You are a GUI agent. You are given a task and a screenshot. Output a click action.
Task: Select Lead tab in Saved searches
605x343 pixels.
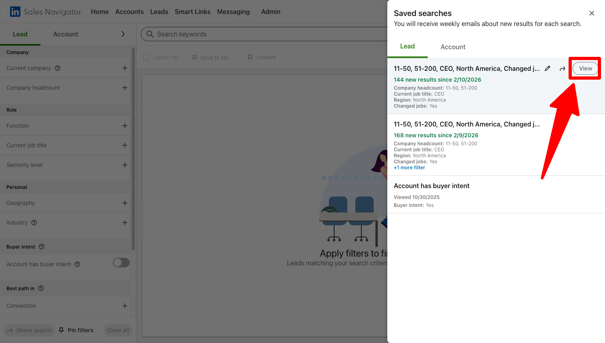point(407,46)
